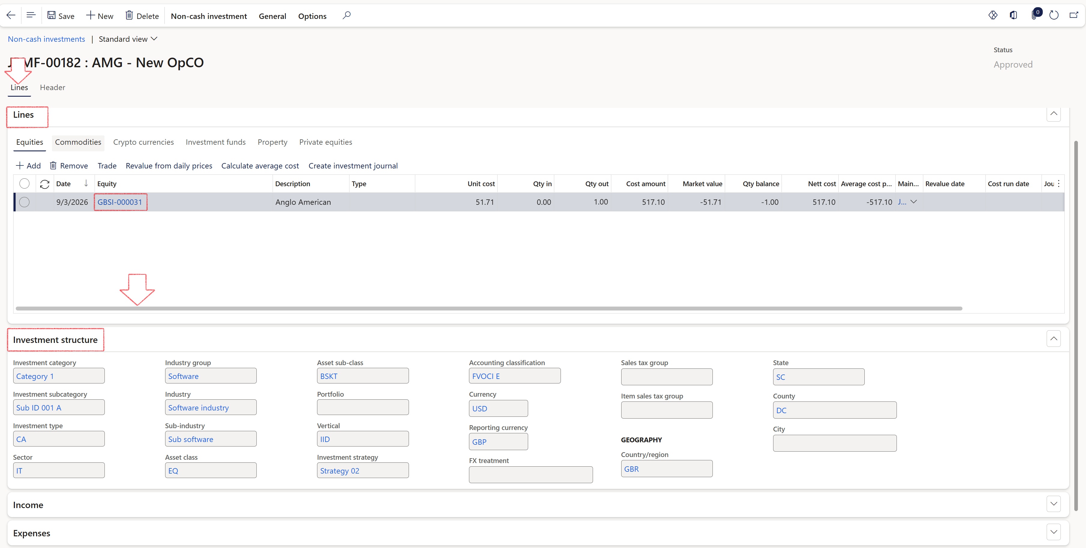Viewport: 1086px width, 548px height.
Task: Click the Portfolio input field
Action: [x=363, y=408]
